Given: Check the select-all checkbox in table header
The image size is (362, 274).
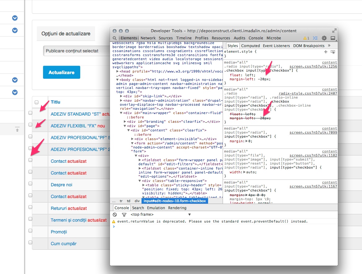Looking at the screenshot, I should (36, 102).
